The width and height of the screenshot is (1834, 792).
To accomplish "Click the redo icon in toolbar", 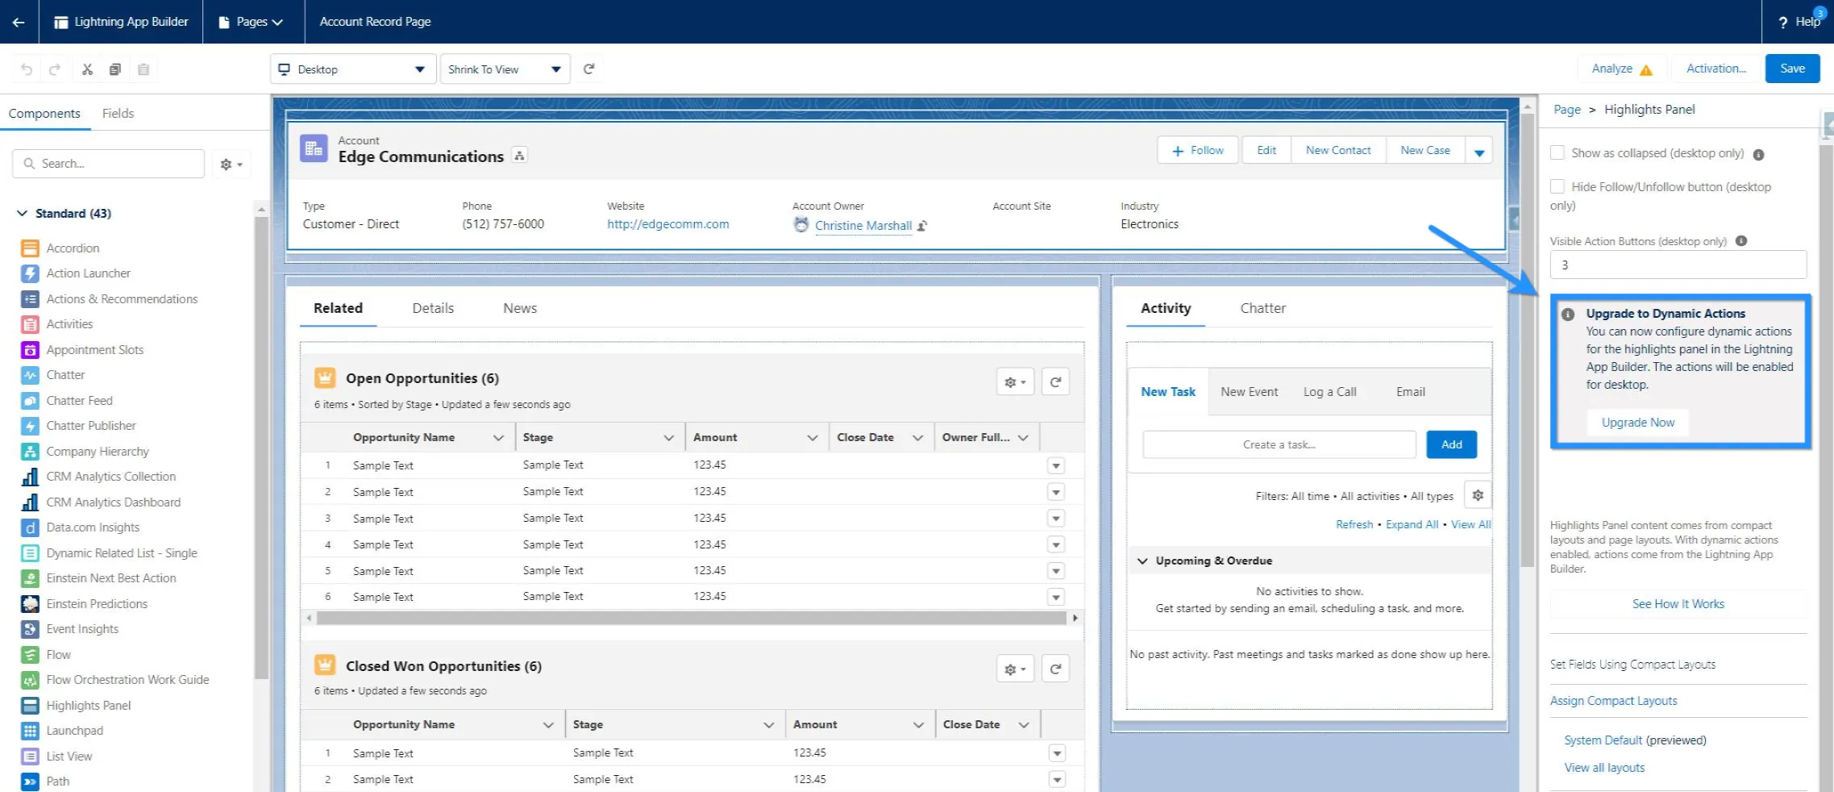I will pos(55,69).
